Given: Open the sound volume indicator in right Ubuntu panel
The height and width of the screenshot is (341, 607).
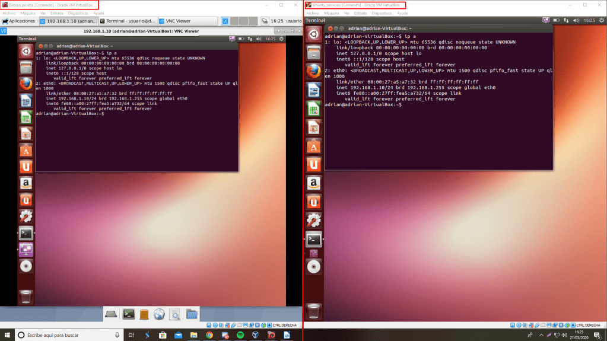Looking at the screenshot, I should click(x=576, y=20).
